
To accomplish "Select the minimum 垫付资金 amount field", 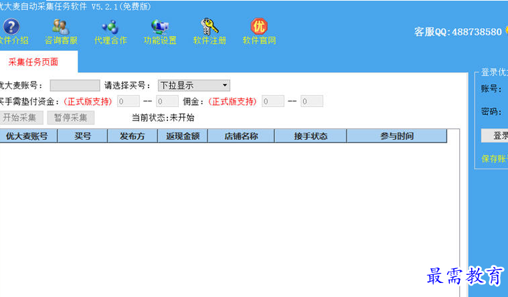I will coord(129,102).
